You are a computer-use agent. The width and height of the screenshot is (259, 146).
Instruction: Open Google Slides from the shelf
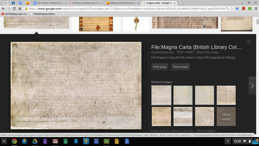[x=117, y=142]
